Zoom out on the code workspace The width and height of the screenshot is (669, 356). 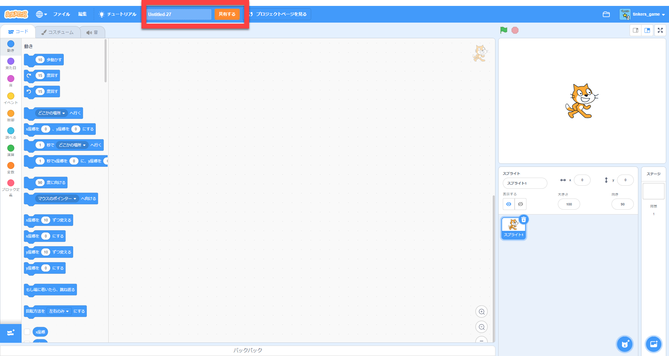pos(481,327)
